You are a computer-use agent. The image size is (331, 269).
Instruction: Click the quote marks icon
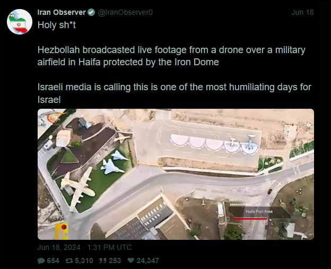(103, 261)
